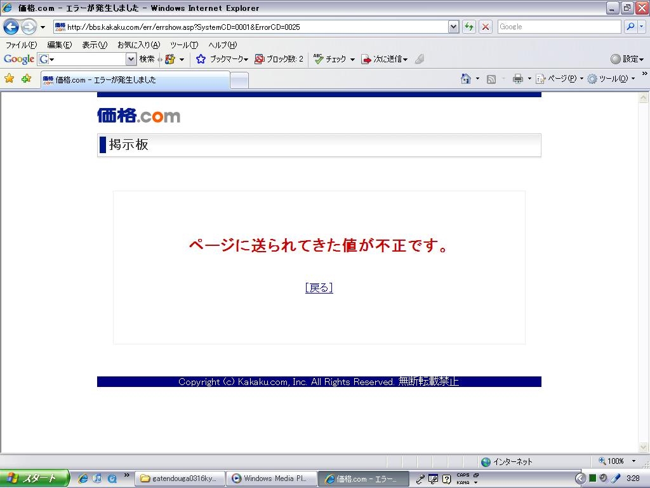Image resolution: width=650 pixels, height=488 pixels.
Task: Click the Google Toolbar news/gadgets icon
Action: click(x=170, y=59)
